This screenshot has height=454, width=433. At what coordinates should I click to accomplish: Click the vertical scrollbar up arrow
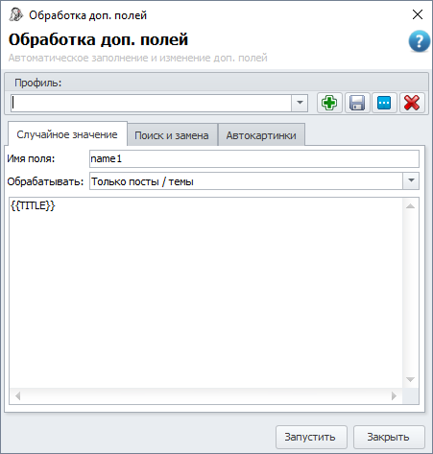click(x=410, y=206)
